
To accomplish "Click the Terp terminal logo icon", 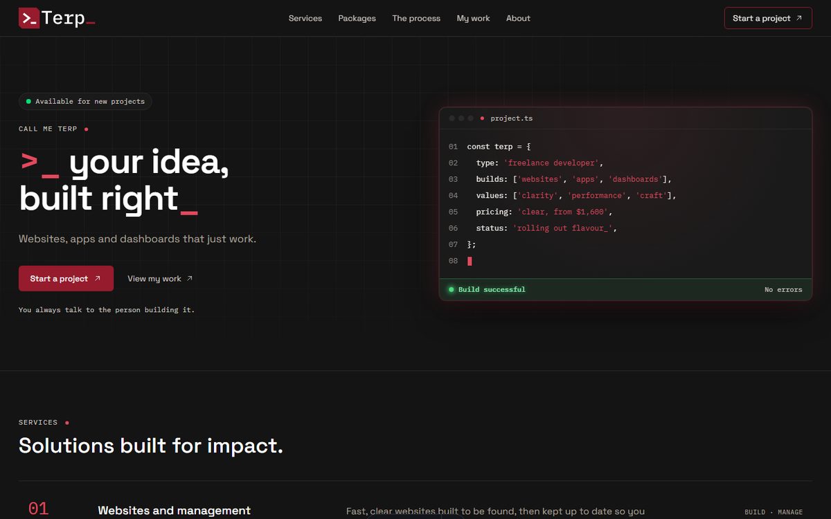I will pos(28,18).
